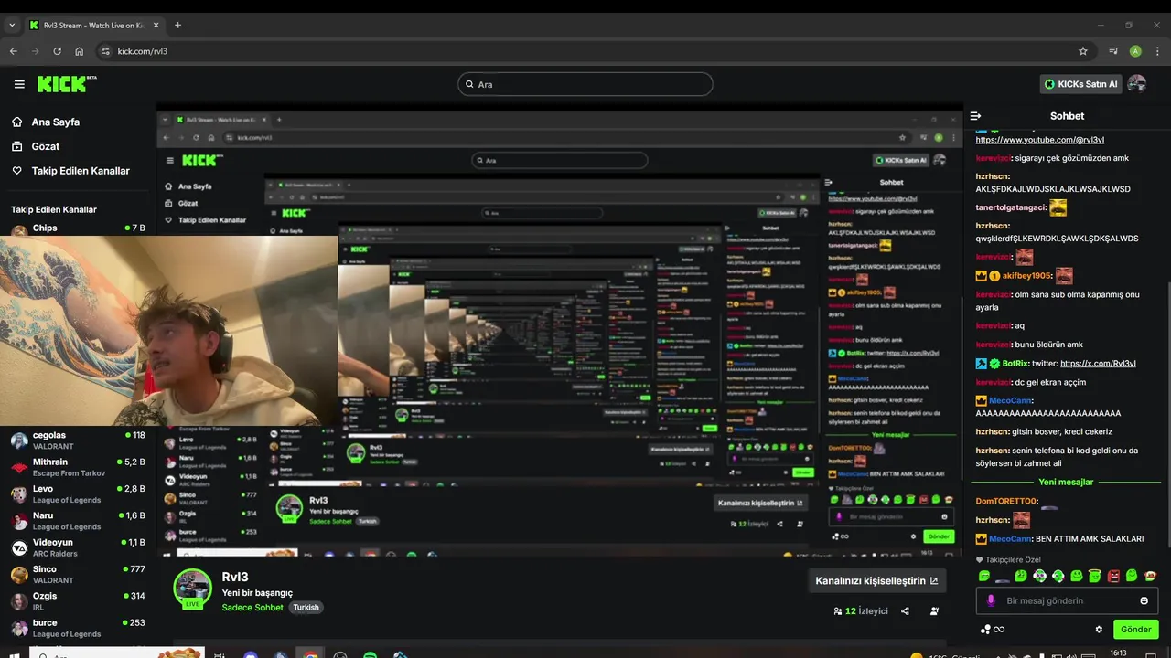Share the Rvl3 stream
The image size is (1171, 658).
point(905,611)
